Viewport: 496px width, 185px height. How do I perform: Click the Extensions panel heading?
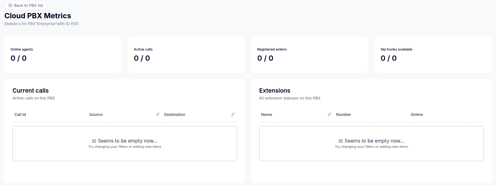pos(275,91)
